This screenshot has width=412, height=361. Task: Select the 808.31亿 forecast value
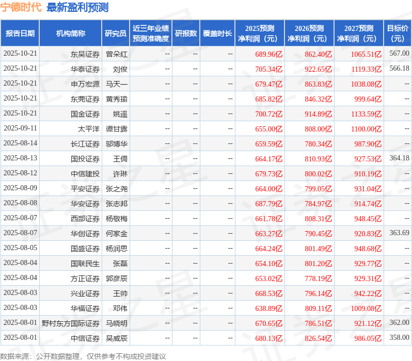click(x=319, y=219)
